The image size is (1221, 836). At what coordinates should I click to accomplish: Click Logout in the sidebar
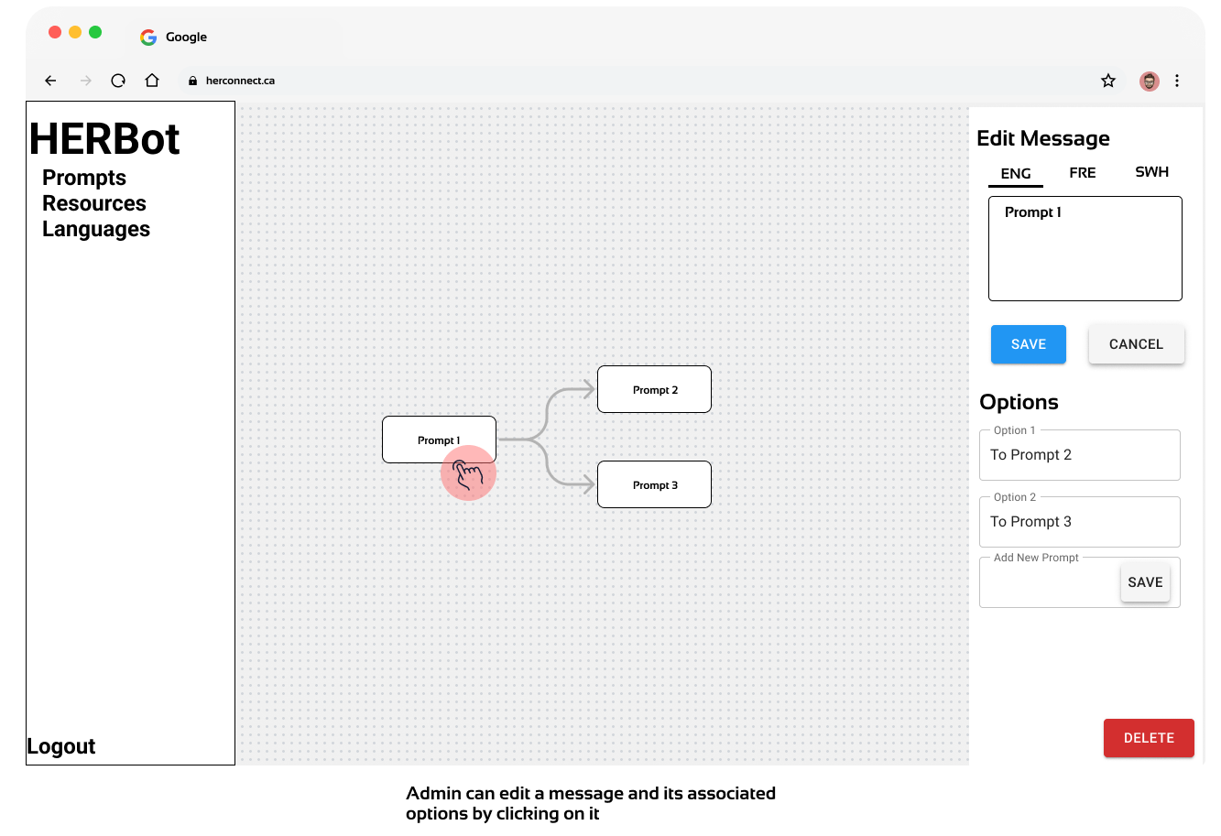point(61,746)
